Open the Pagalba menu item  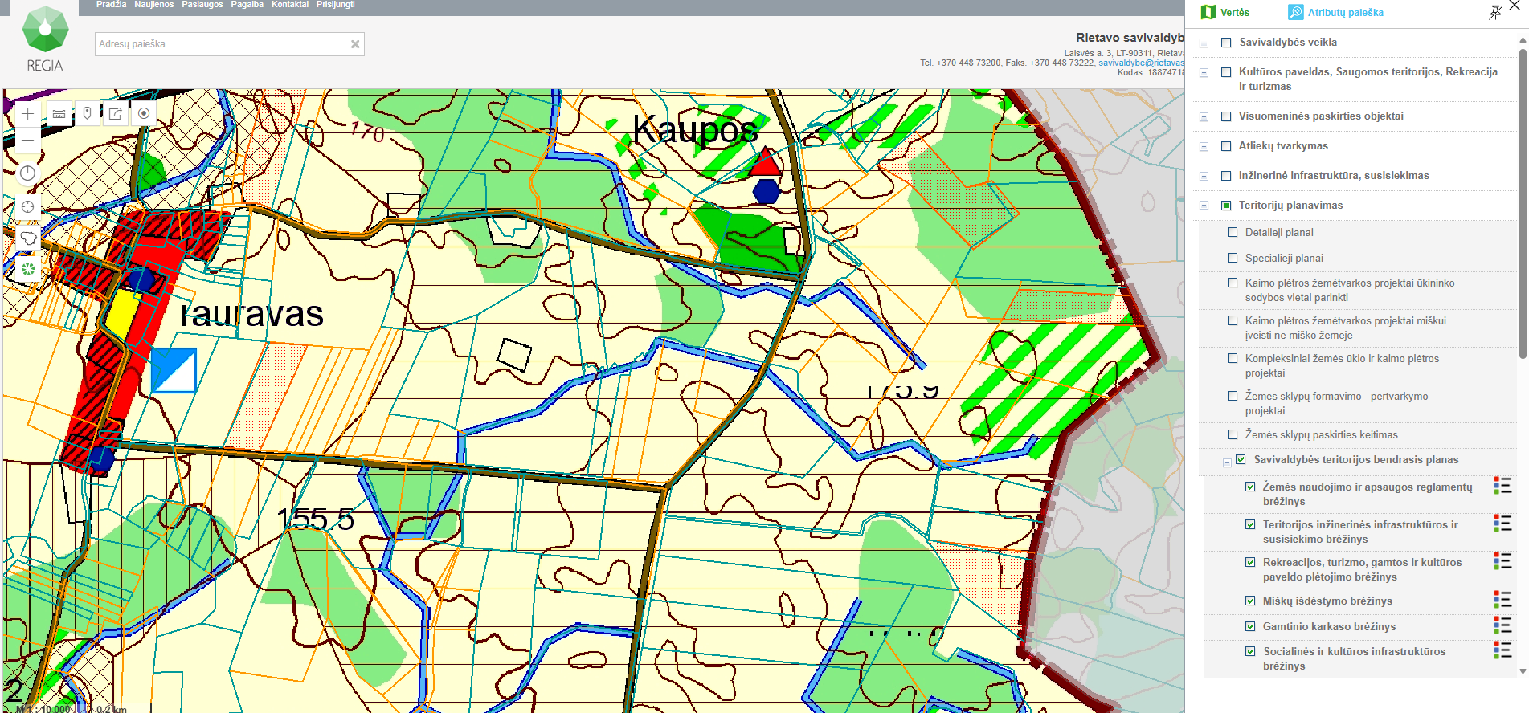[x=247, y=5]
